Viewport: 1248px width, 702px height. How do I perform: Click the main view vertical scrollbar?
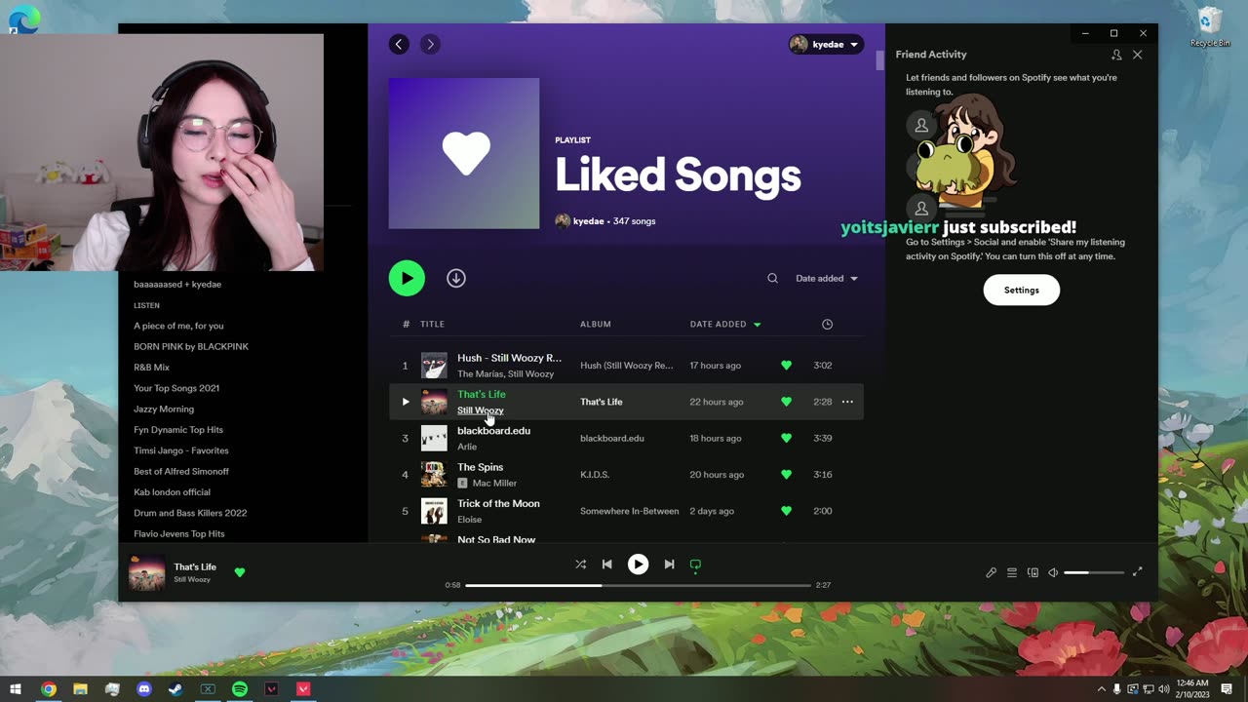pyautogui.click(x=879, y=60)
